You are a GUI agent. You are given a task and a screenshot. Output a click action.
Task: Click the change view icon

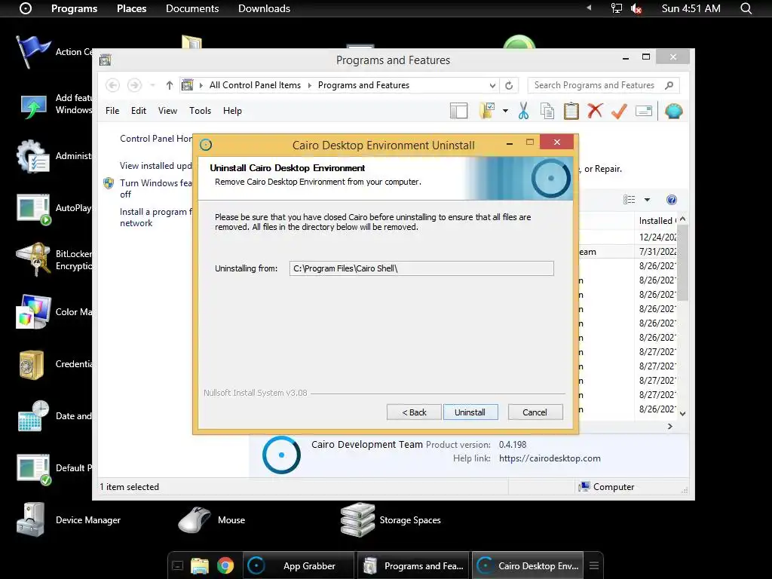[630, 199]
